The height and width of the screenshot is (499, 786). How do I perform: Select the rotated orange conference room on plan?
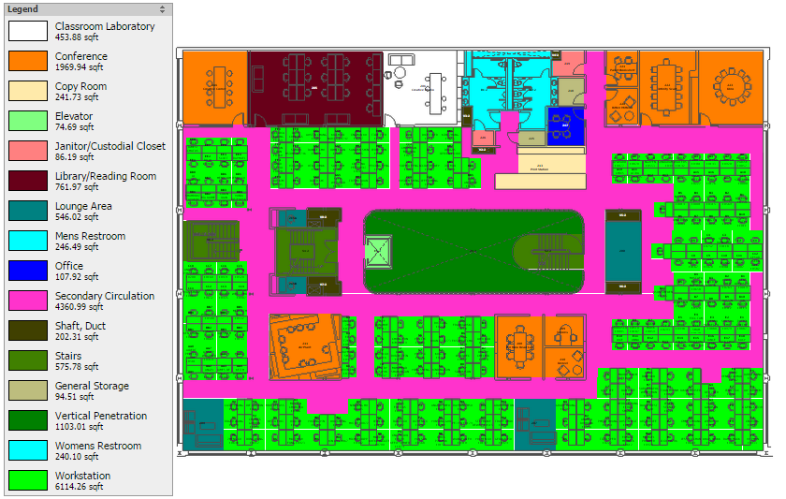(305, 347)
